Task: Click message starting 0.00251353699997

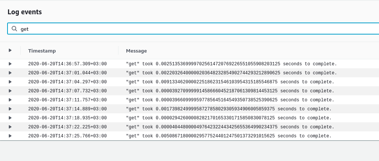Action: [x=231, y=64]
